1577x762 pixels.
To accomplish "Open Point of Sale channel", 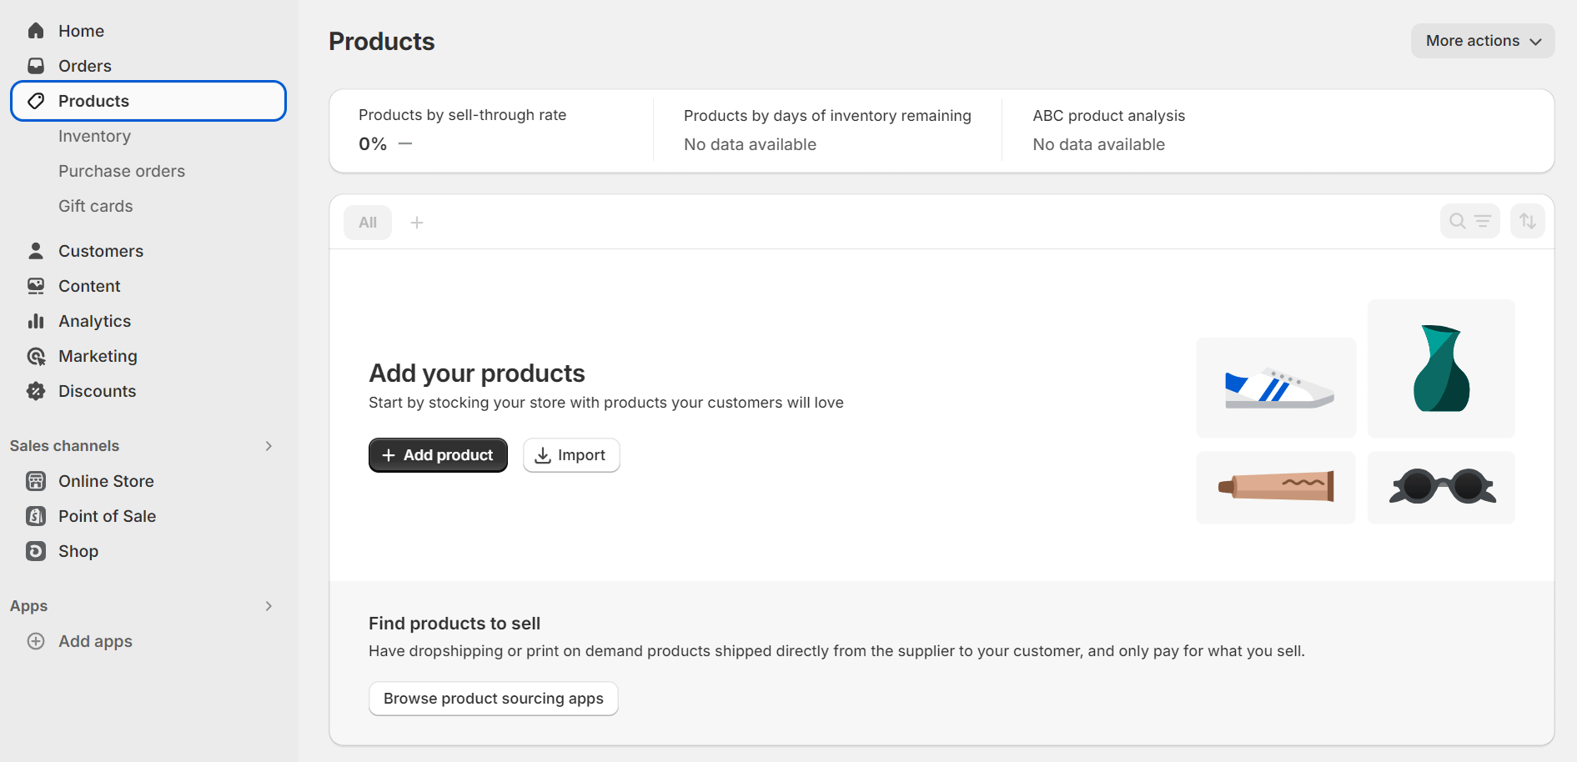I will (x=148, y=516).
